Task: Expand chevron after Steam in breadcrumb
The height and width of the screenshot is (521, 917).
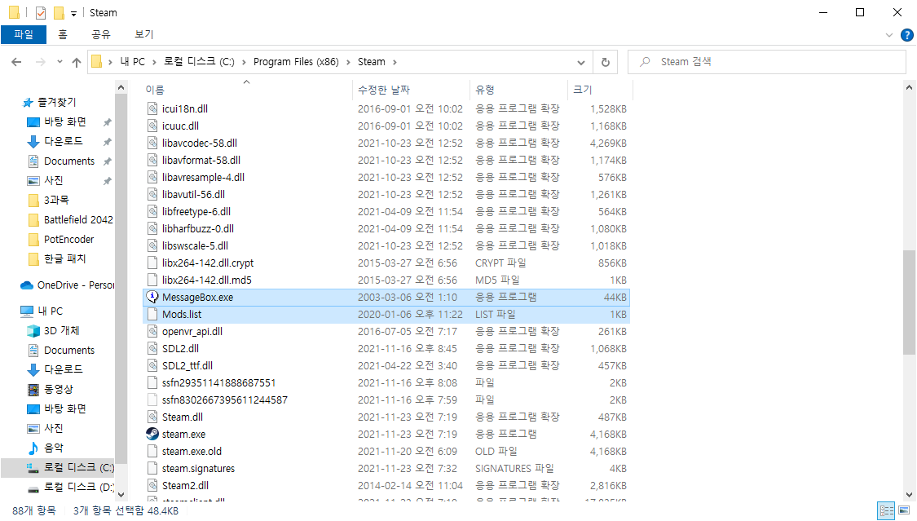Action: [x=395, y=62]
